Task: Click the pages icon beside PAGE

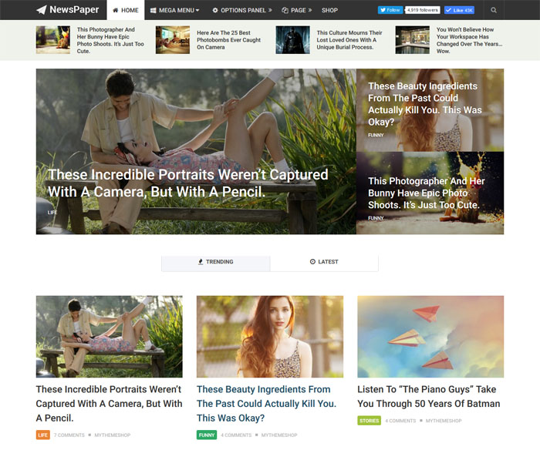Action: [x=285, y=10]
